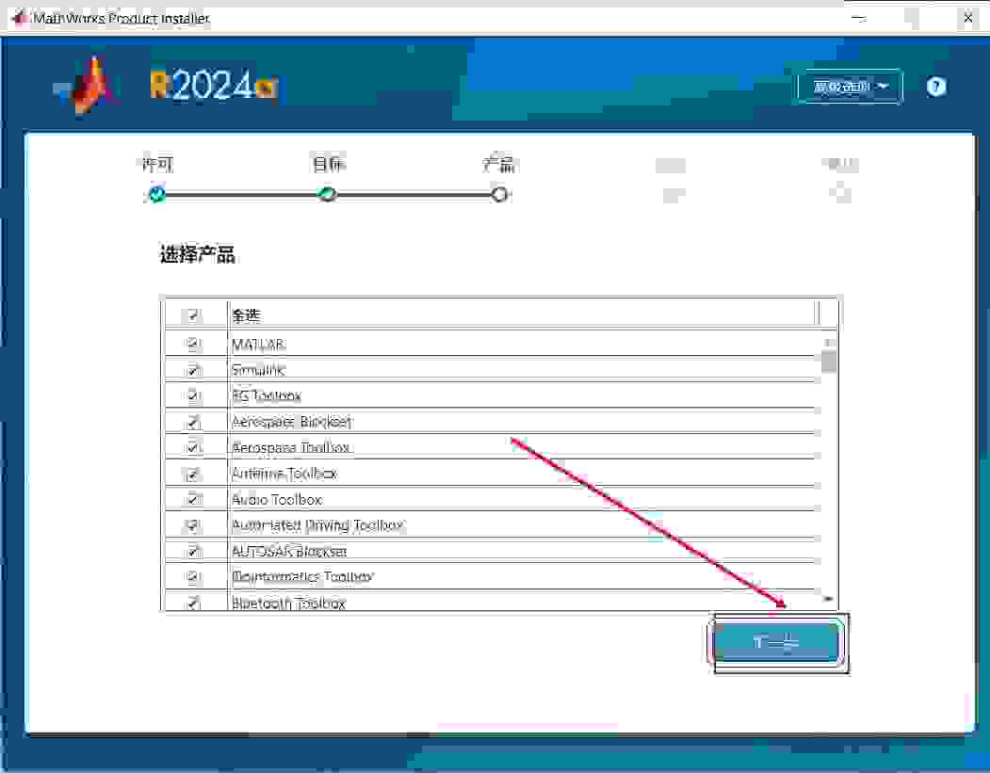Click the 全选 header label

[x=246, y=314]
